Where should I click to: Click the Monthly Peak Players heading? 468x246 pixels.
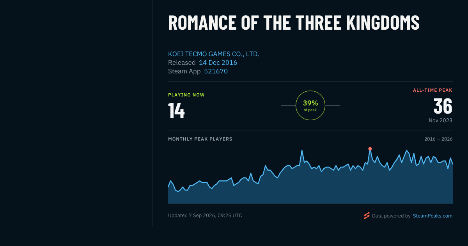point(200,139)
